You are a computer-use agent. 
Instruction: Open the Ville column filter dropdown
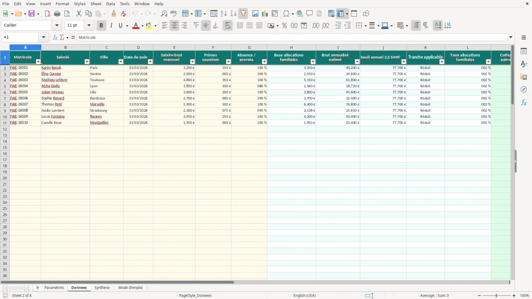tap(121, 62)
